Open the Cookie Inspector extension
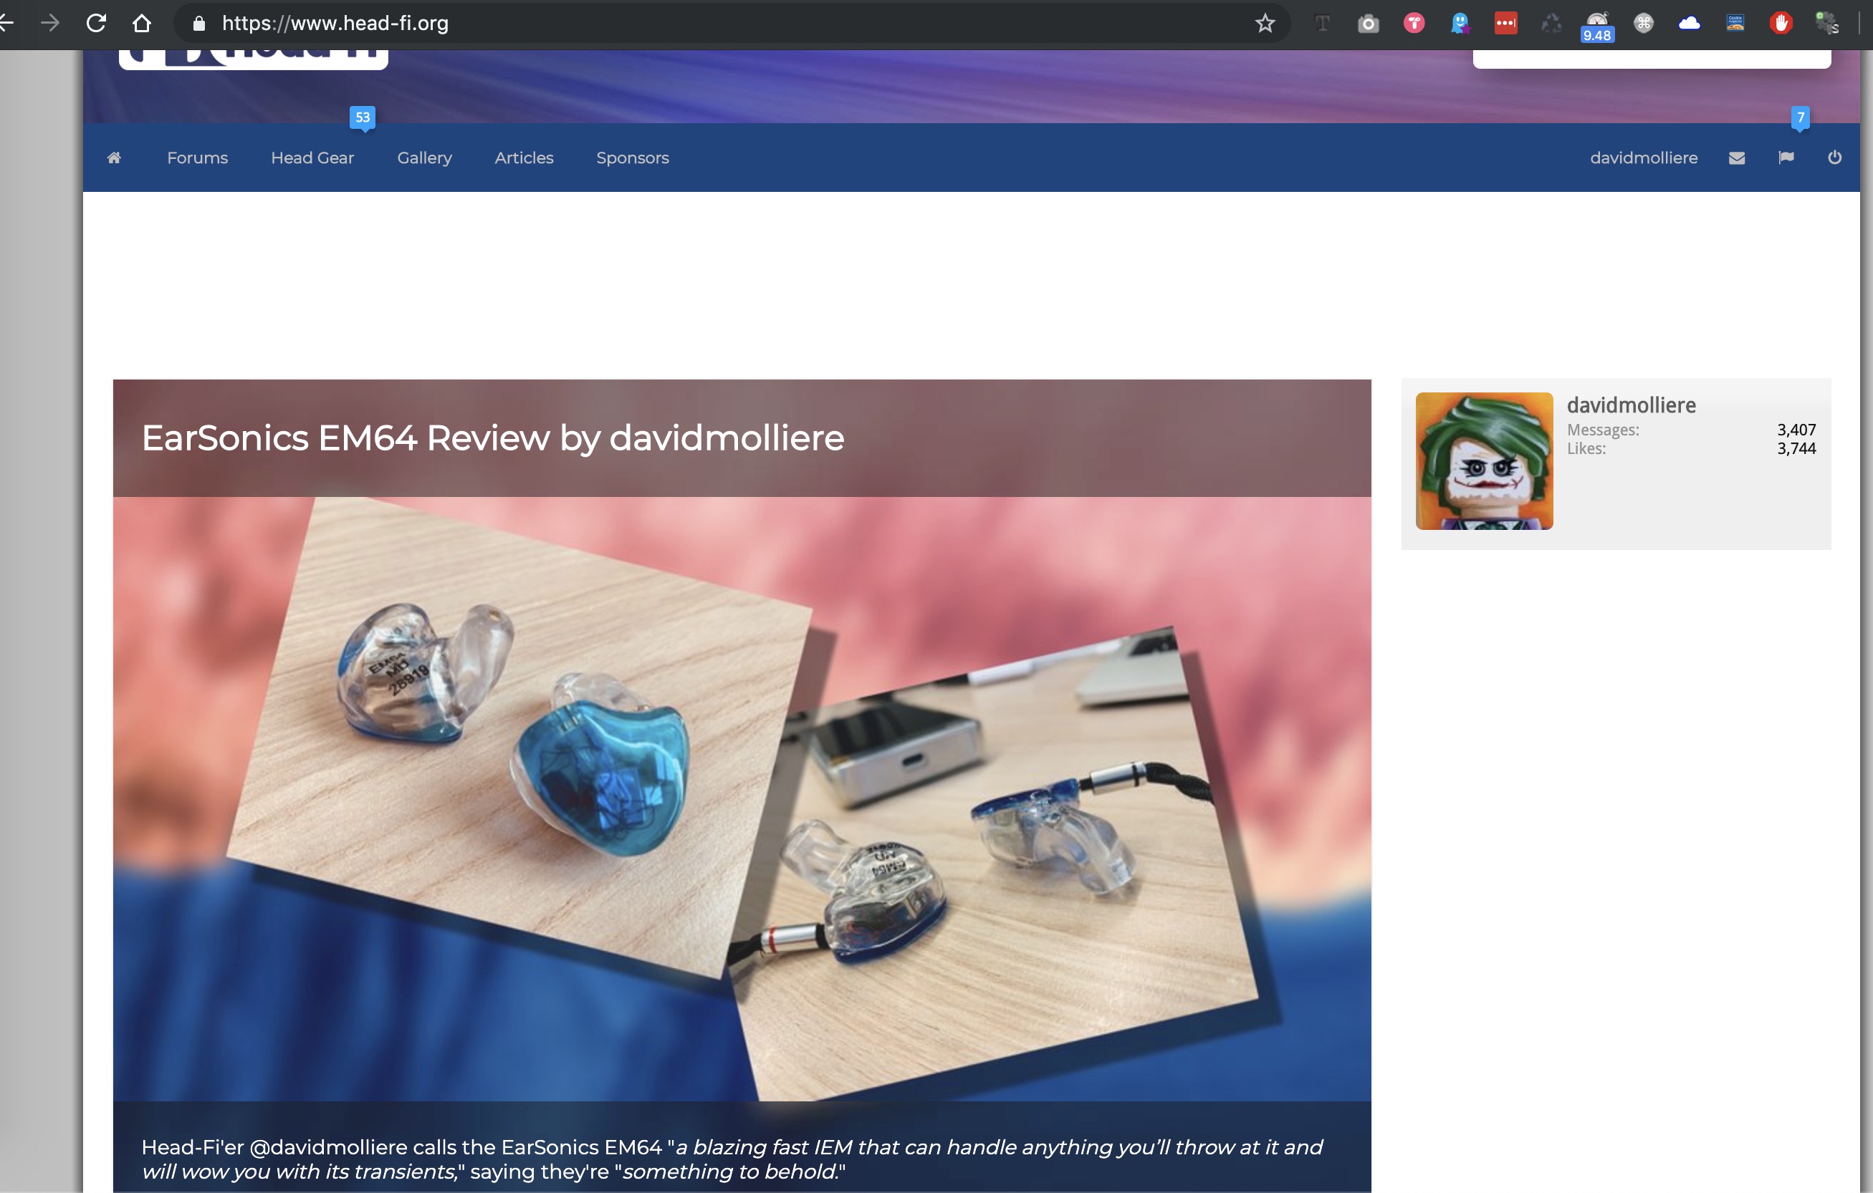The image size is (1873, 1193). [1735, 24]
